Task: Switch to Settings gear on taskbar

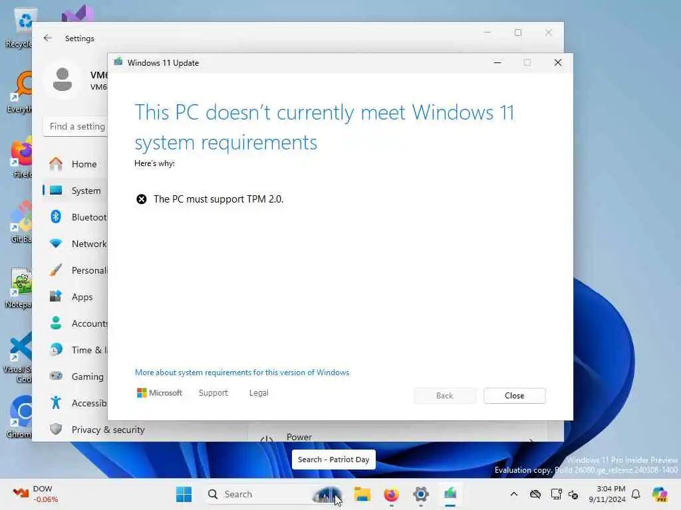Action: click(x=421, y=494)
